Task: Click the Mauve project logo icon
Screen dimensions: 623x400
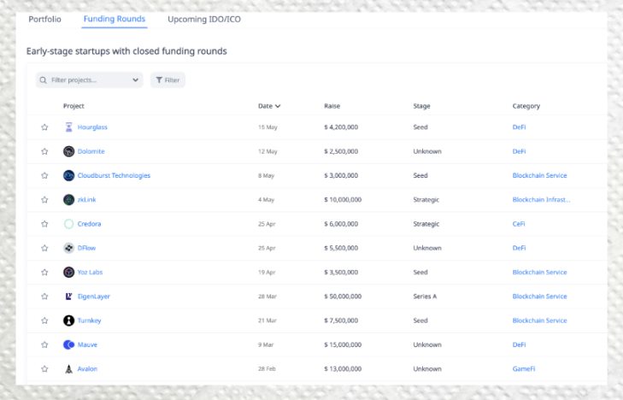Action: (x=69, y=344)
